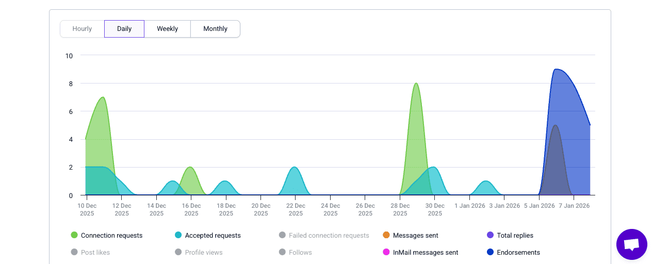Click the orange Messages sent legend dot
Image resolution: width=653 pixels, height=264 pixels.
pyautogui.click(x=386, y=235)
